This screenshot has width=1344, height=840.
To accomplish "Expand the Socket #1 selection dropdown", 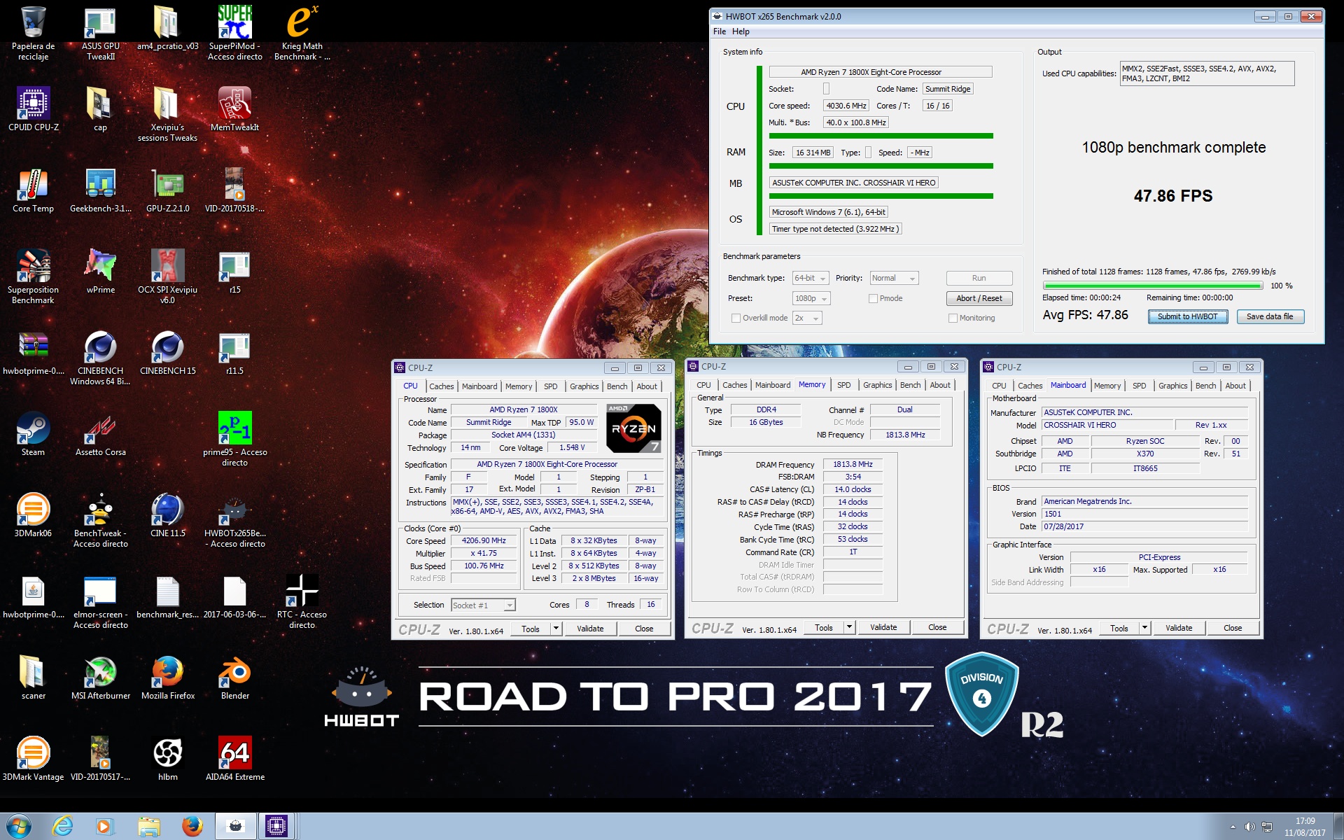I will click(483, 605).
